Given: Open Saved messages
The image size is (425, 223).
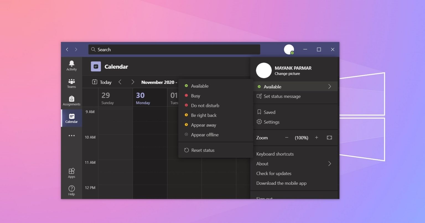Looking at the screenshot, I should coord(270,112).
